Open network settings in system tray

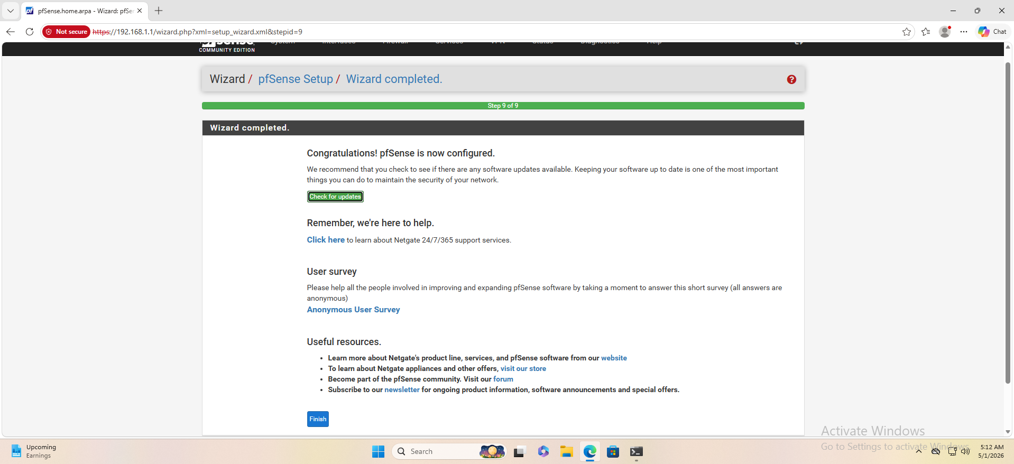click(952, 451)
